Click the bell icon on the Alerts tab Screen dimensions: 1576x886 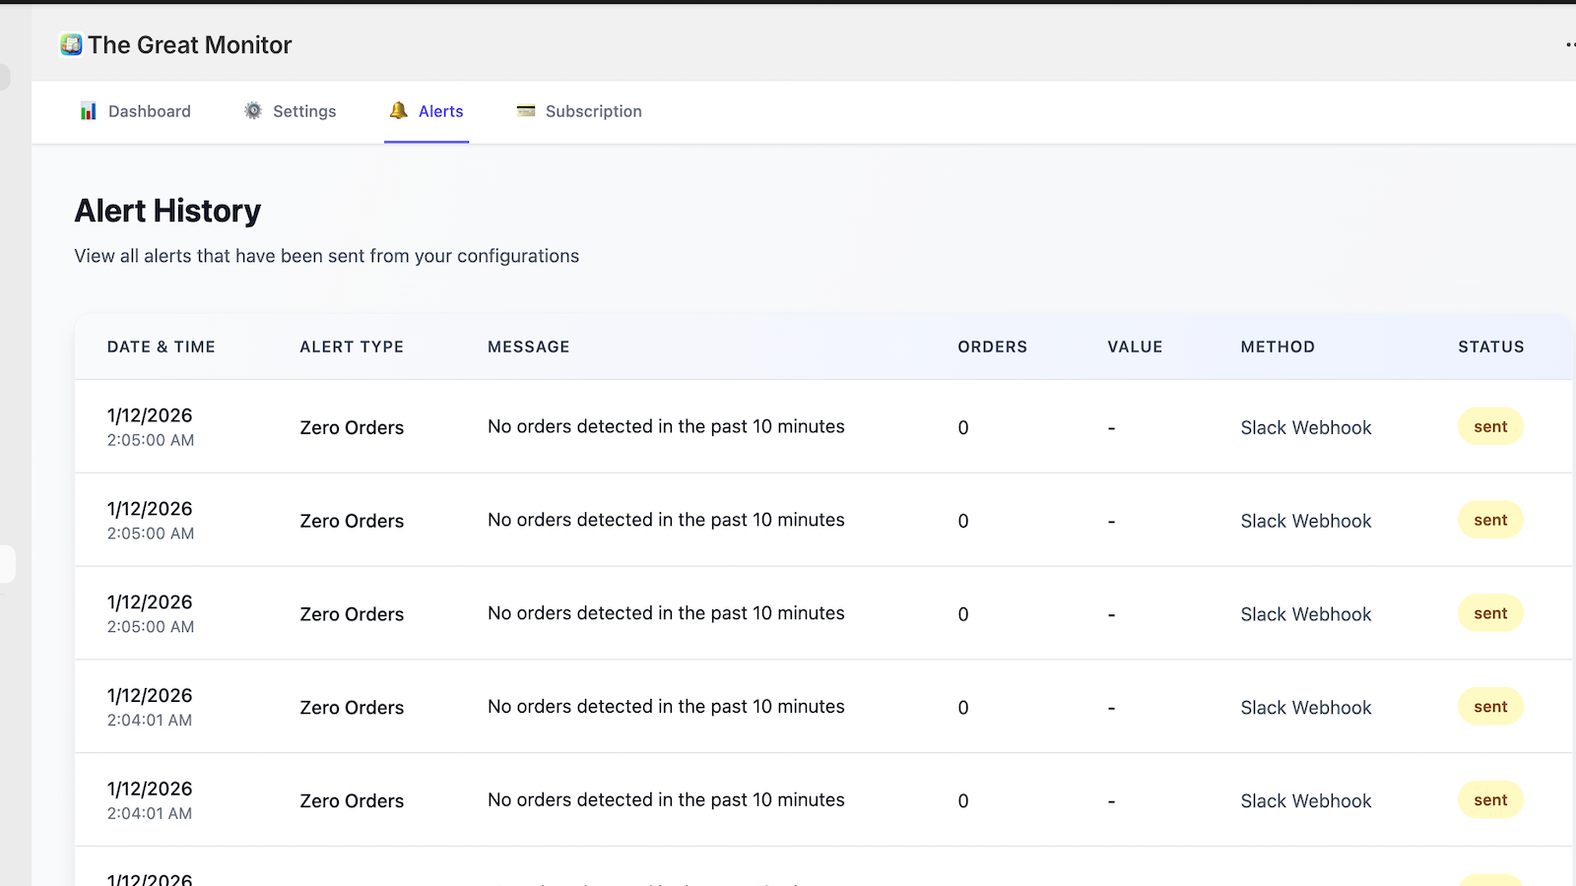tap(398, 110)
